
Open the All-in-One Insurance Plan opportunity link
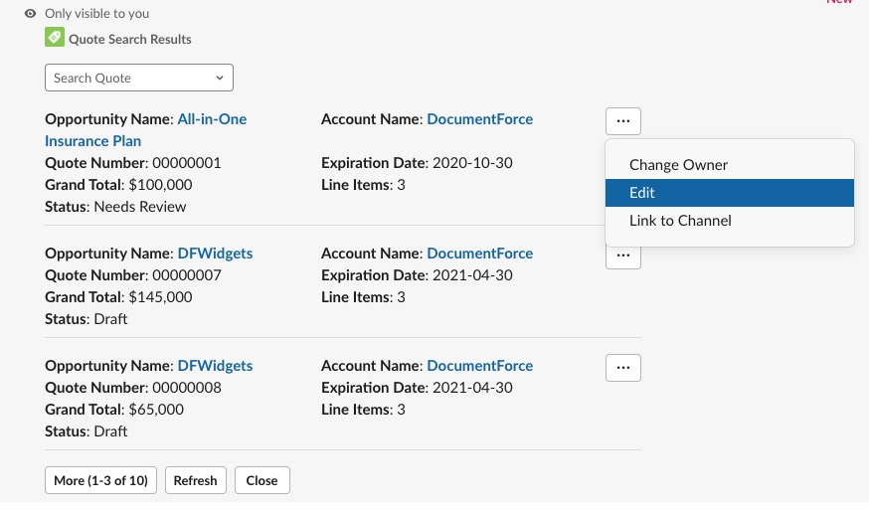point(146,130)
